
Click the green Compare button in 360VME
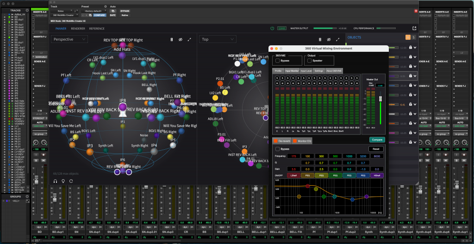[377, 140]
